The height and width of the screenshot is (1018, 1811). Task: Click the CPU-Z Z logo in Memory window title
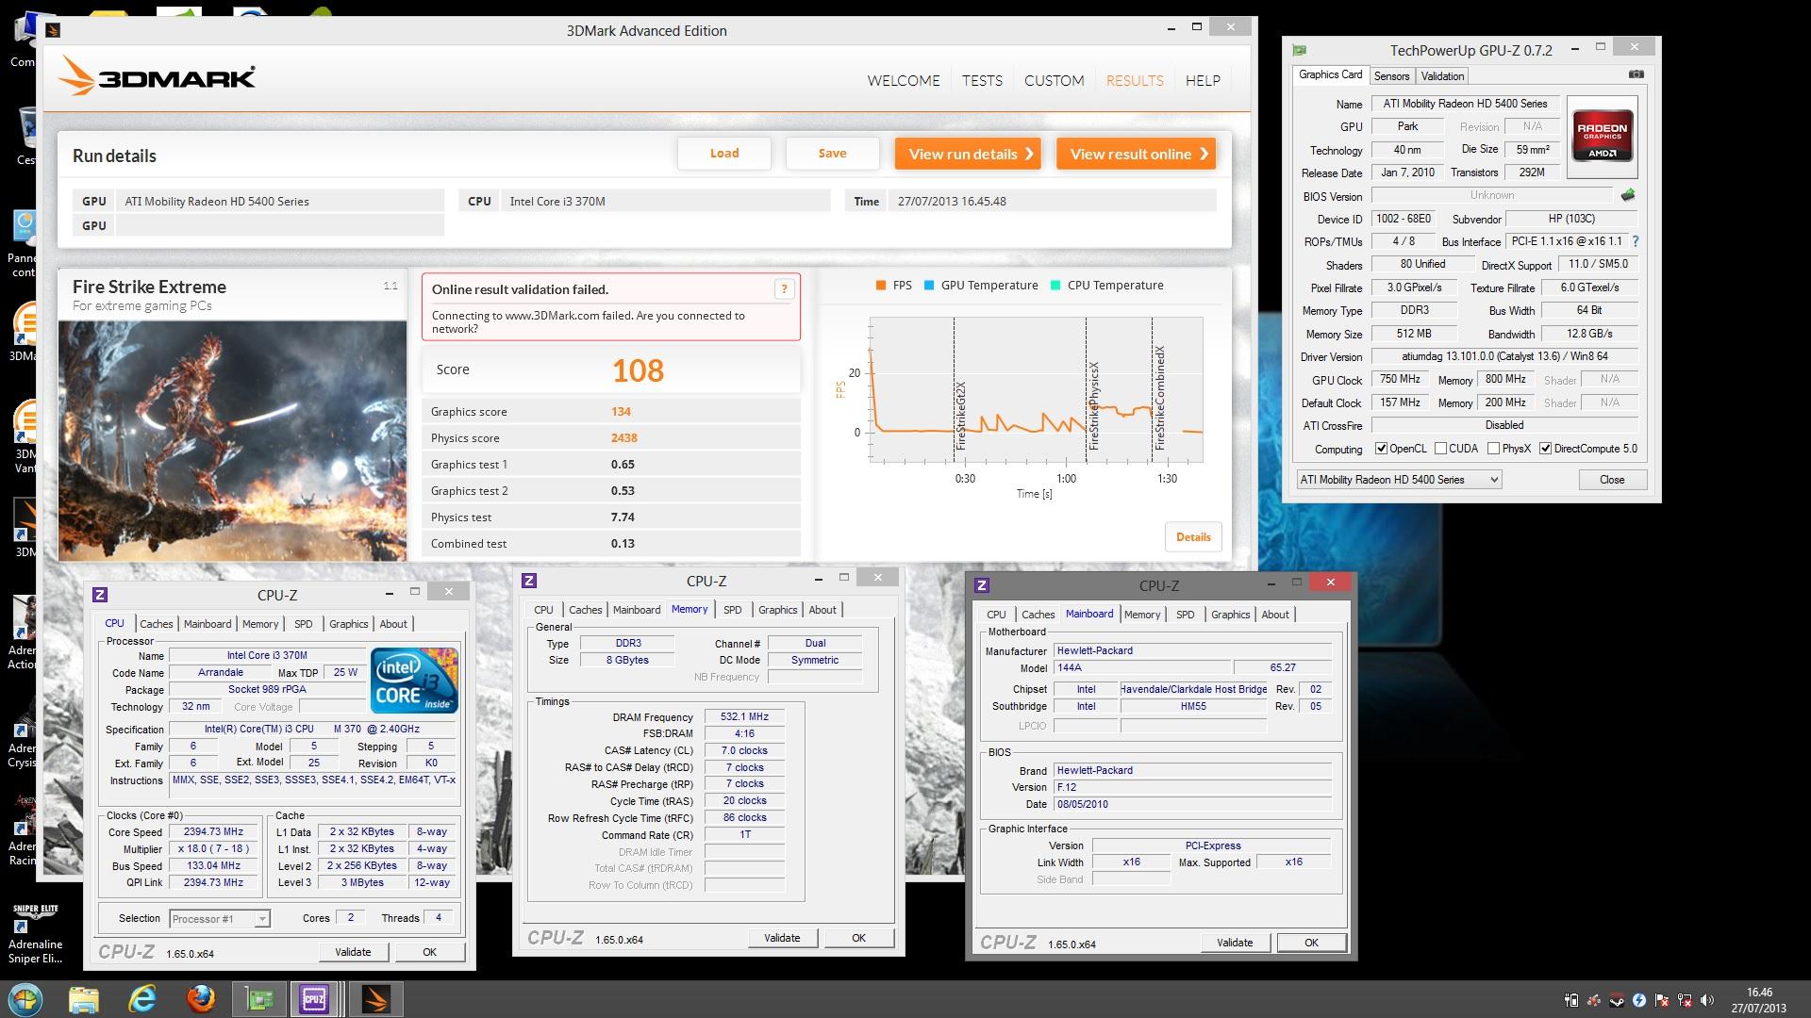coord(529,581)
